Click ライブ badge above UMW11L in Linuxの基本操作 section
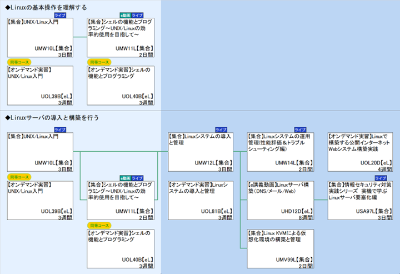 click(x=137, y=16)
